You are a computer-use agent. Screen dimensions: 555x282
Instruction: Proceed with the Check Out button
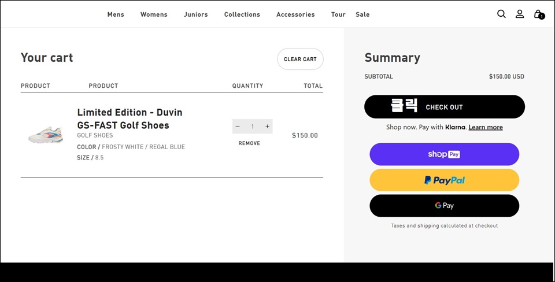pos(445,107)
